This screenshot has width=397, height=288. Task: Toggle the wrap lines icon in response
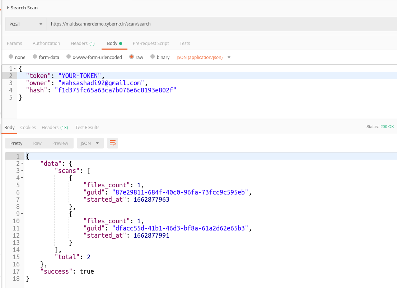(113, 143)
